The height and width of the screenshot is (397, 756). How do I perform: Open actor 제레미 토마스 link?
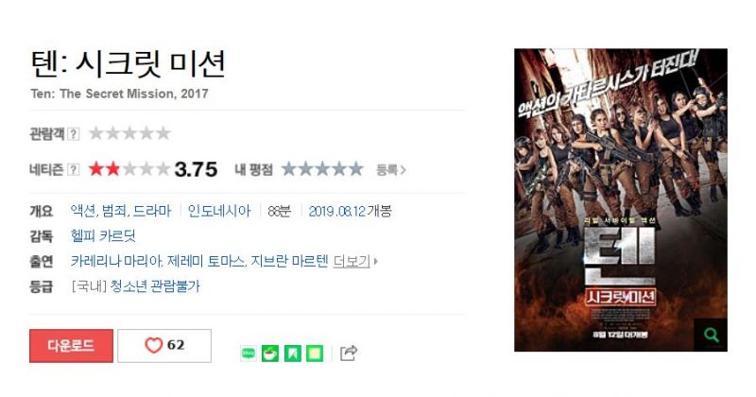pyautogui.click(x=206, y=262)
